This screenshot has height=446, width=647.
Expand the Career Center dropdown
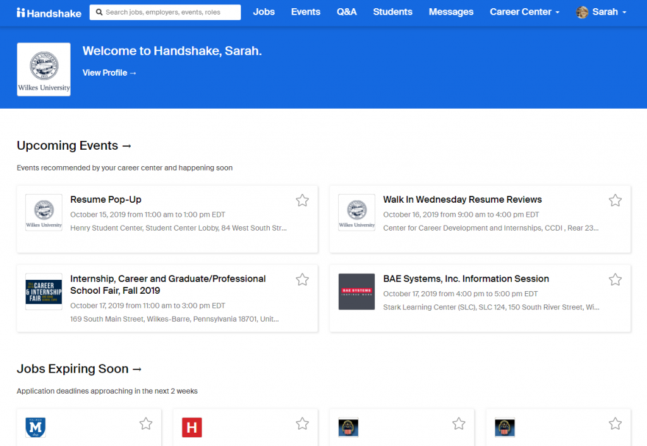click(524, 12)
